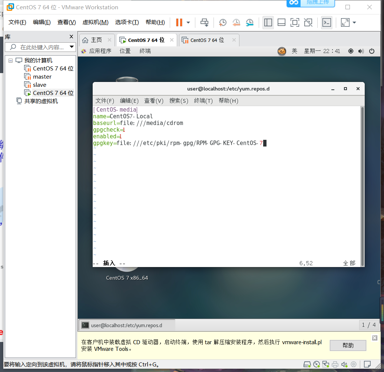Click the input method icon in the guest panel

click(x=282, y=51)
